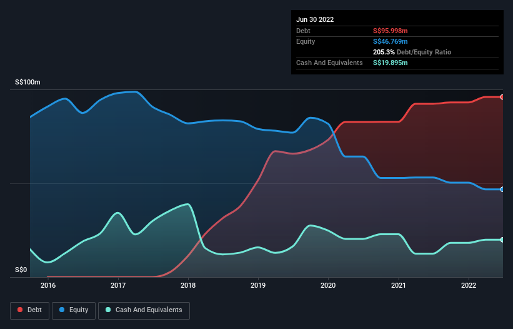Click the Cash And Equivalents tooltip label
This screenshot has width=513, height=329.
(x=329, y=63)
